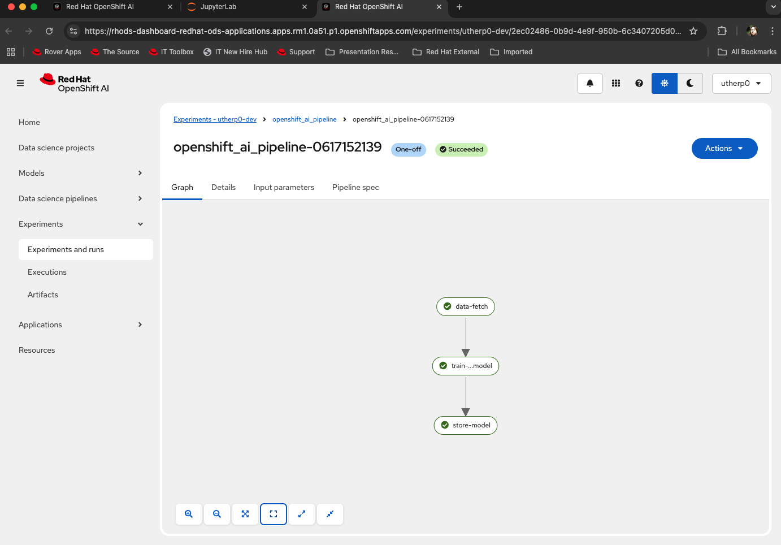Image resolution: width=781 pixels, height=545 pixels.
Task: Click the zoom out graph icon
Action: (217, 514)
